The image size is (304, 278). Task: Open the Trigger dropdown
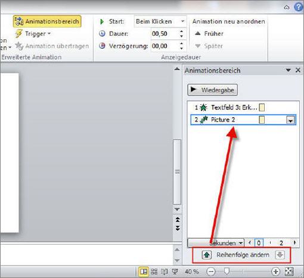(33, 34)
